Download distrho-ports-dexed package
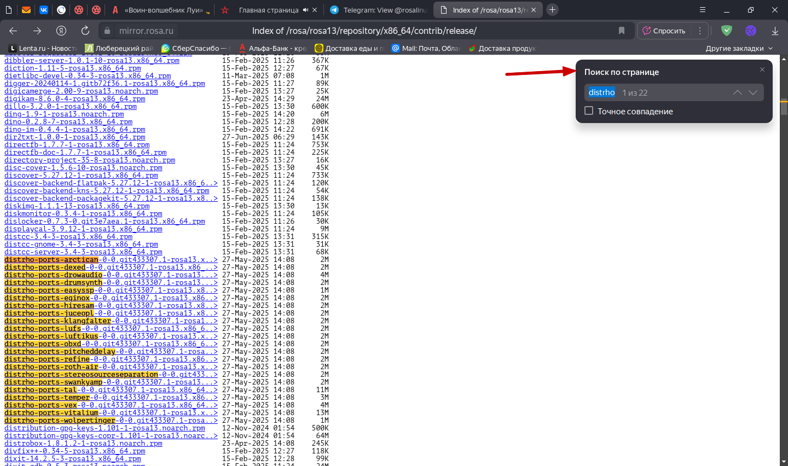Viewport: 788px width, 466px height. 111,267
